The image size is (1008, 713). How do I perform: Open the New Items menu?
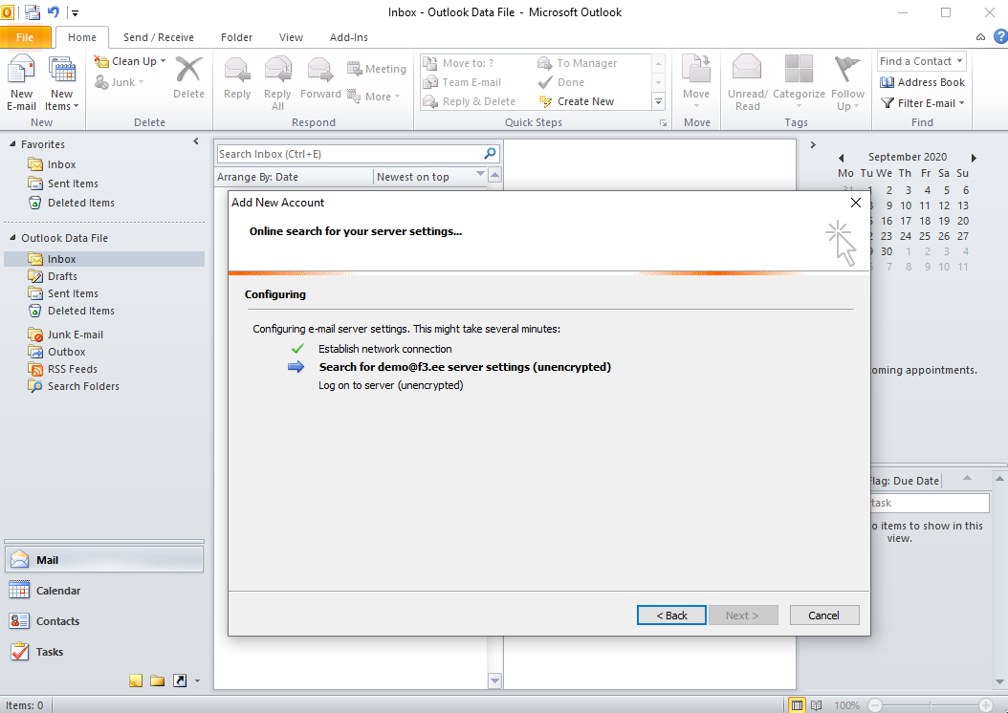tap(62, 83)
